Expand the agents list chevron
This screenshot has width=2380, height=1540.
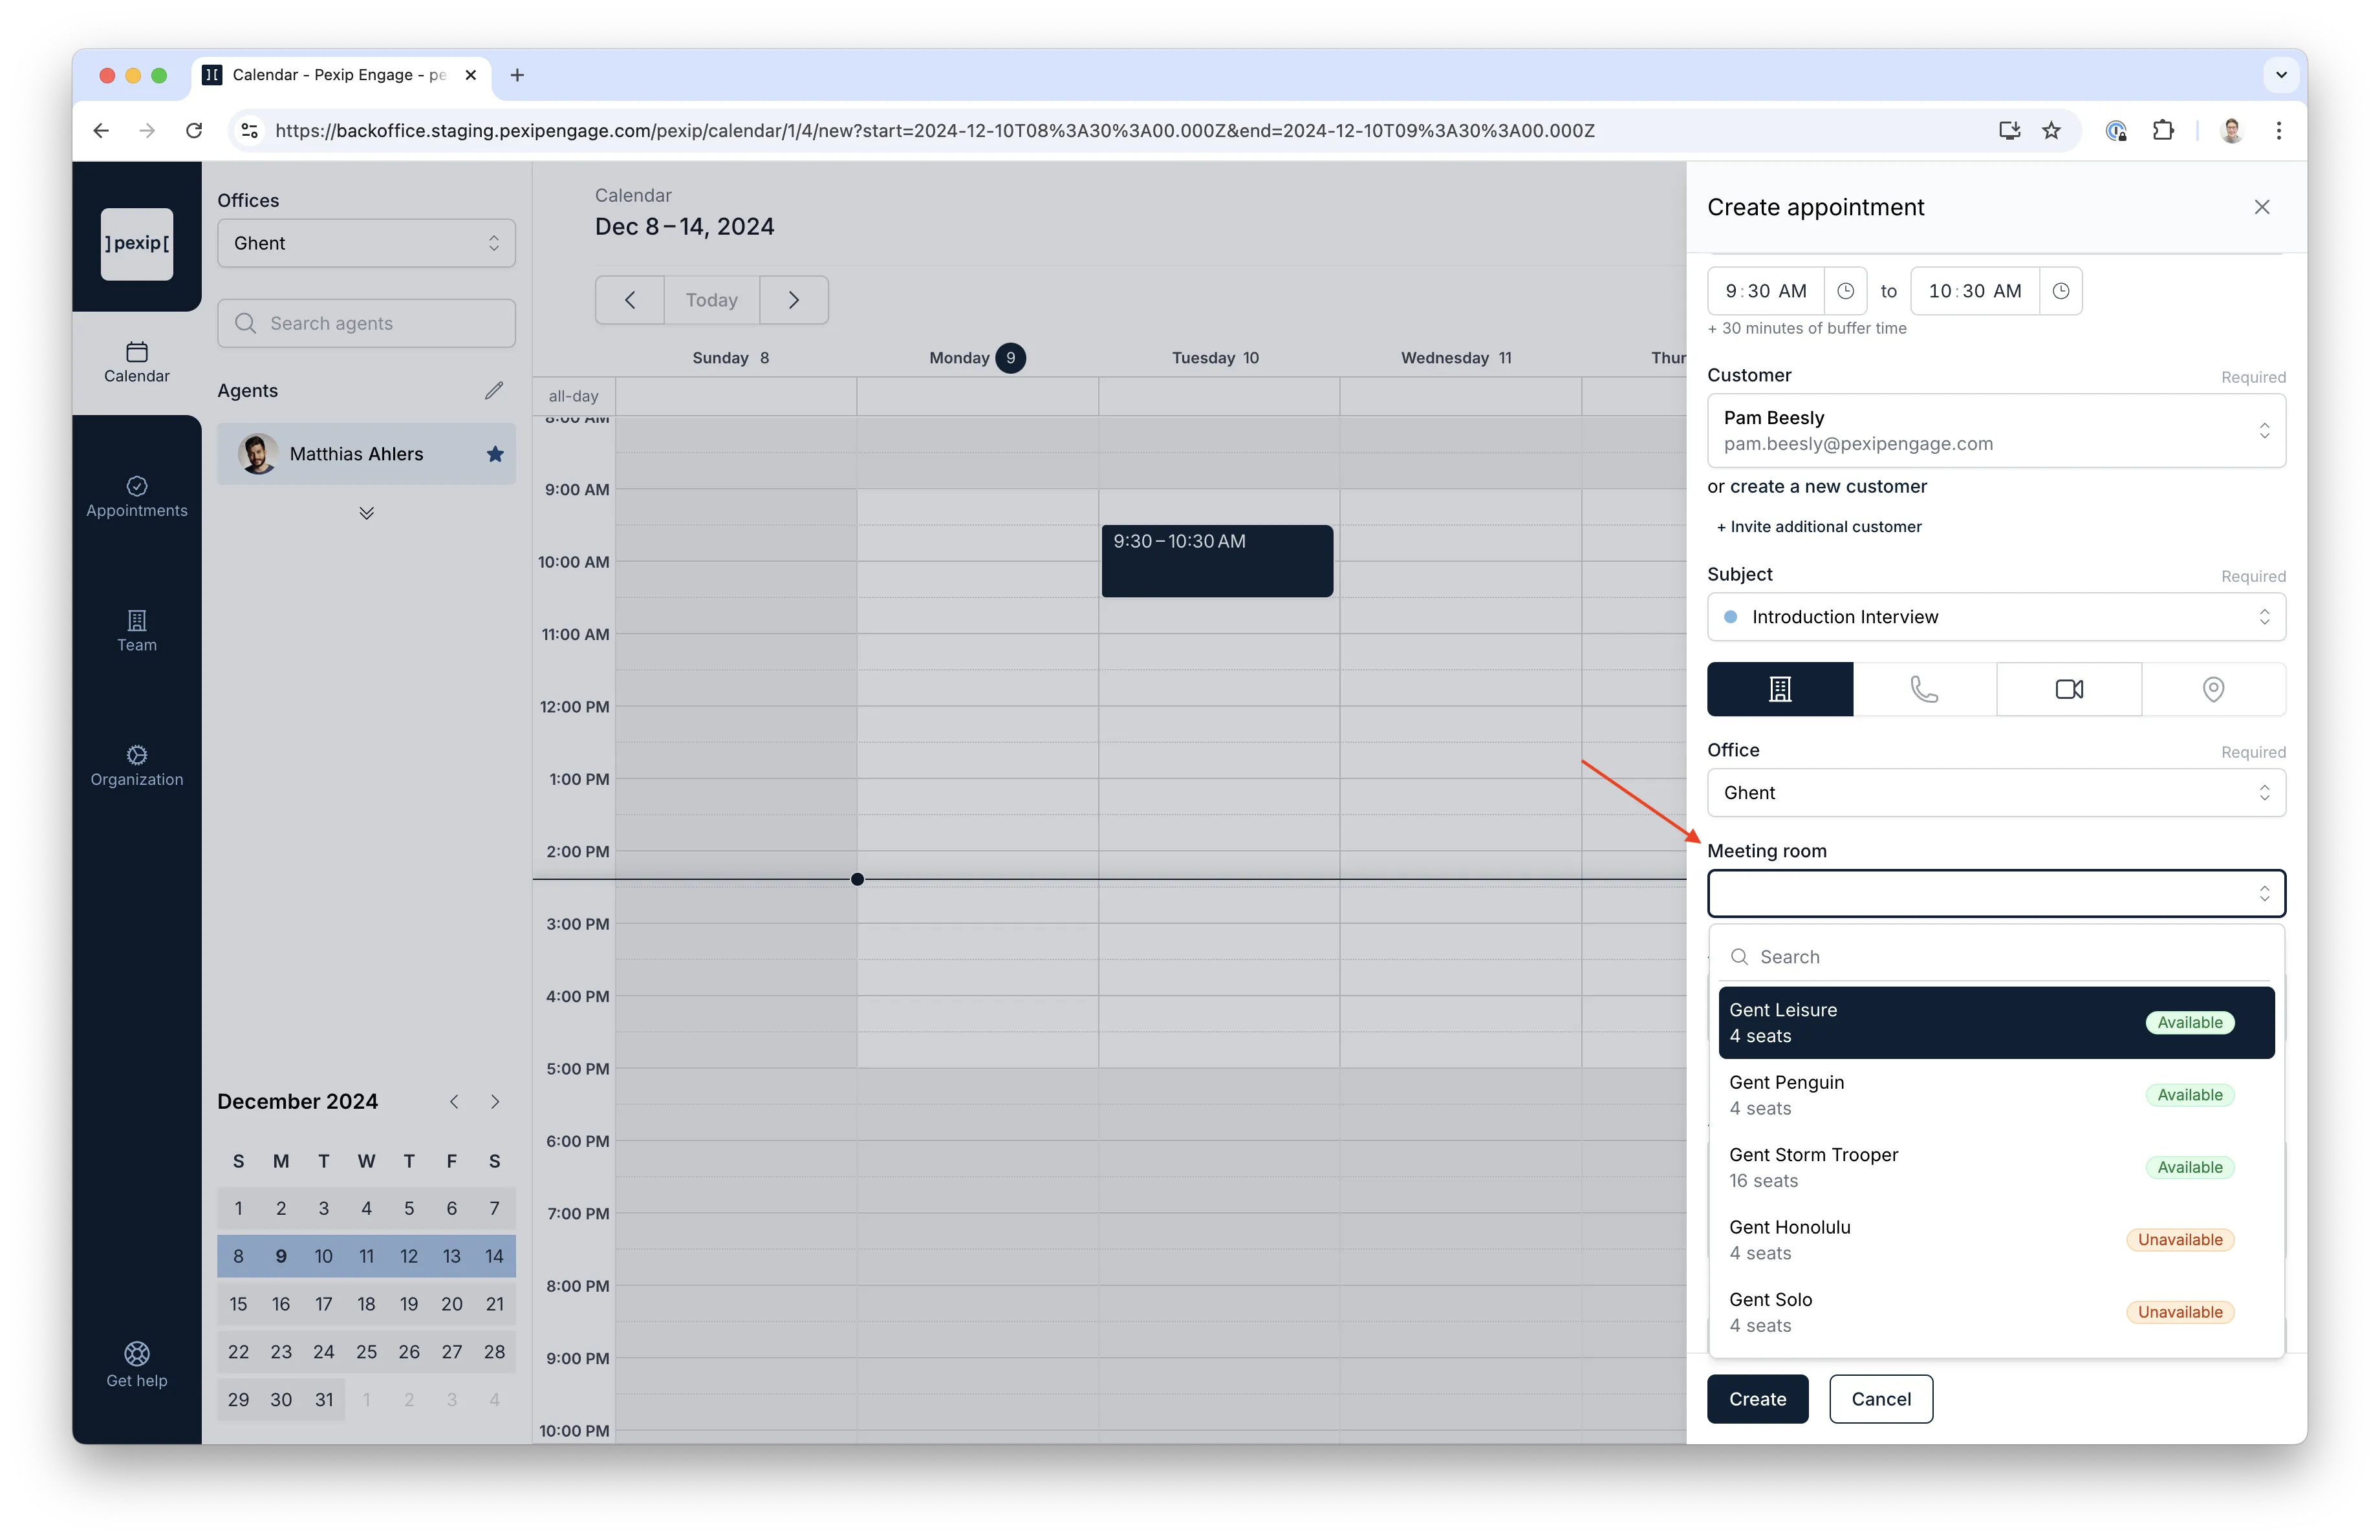366,514
